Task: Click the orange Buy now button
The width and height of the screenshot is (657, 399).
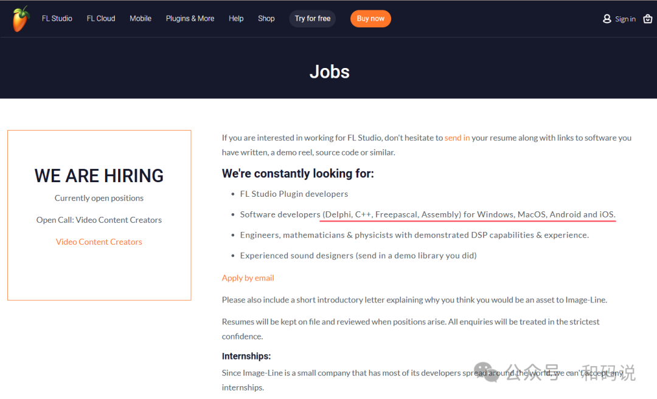Action: point(370,18)
